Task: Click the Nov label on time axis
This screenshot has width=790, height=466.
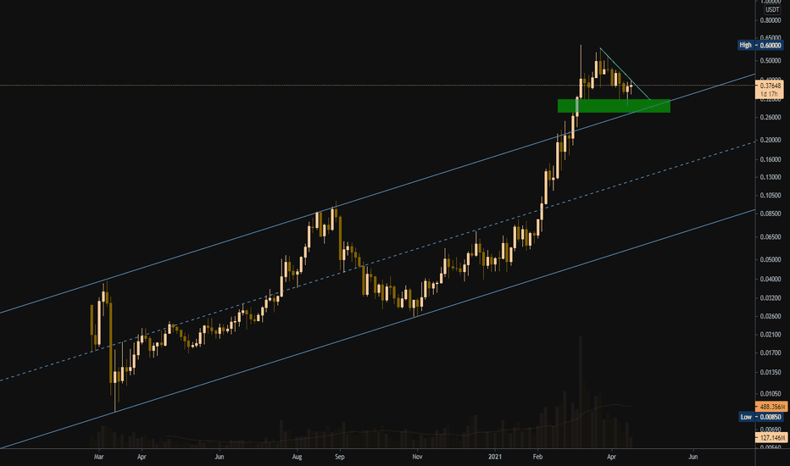Action: point(417,457)
